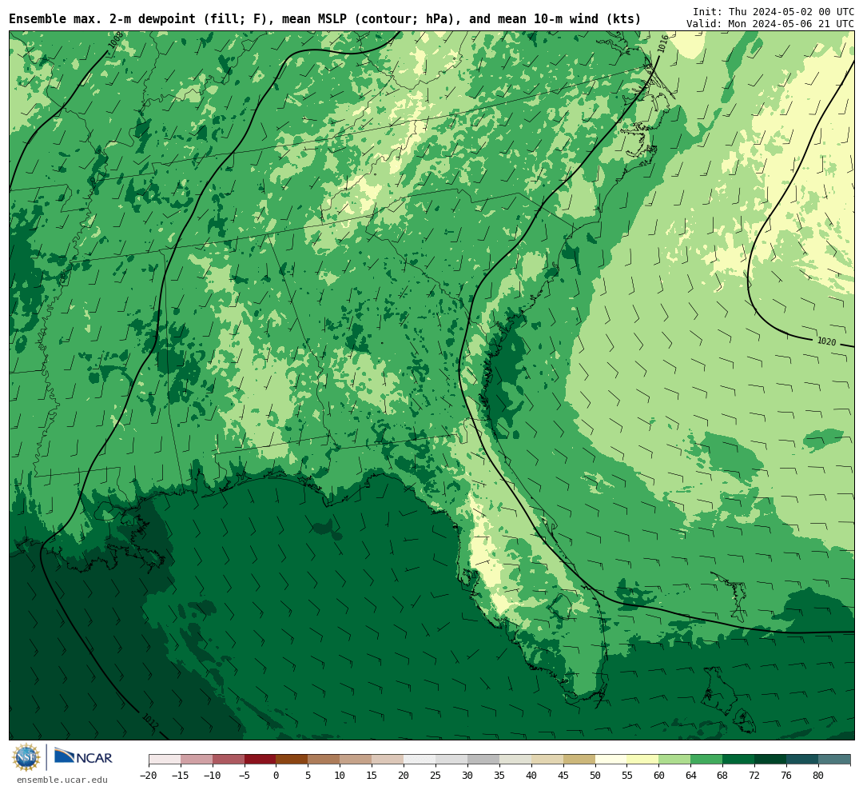Click the 1008 pressure contour label
863x790 pixels.
[116, 40]
